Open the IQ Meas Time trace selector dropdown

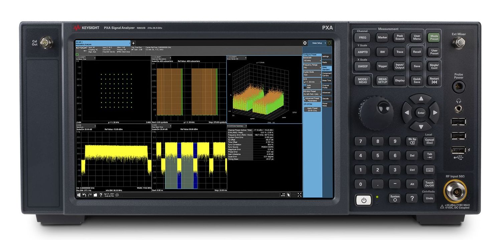86,58
